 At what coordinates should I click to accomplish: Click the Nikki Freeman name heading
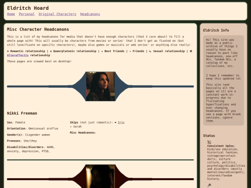pyautogui.click(x=22, y=113)
